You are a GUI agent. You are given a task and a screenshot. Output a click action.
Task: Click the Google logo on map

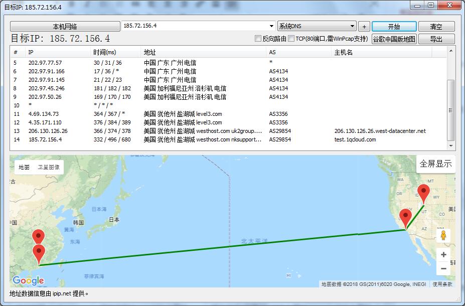[x=28, y=280]
